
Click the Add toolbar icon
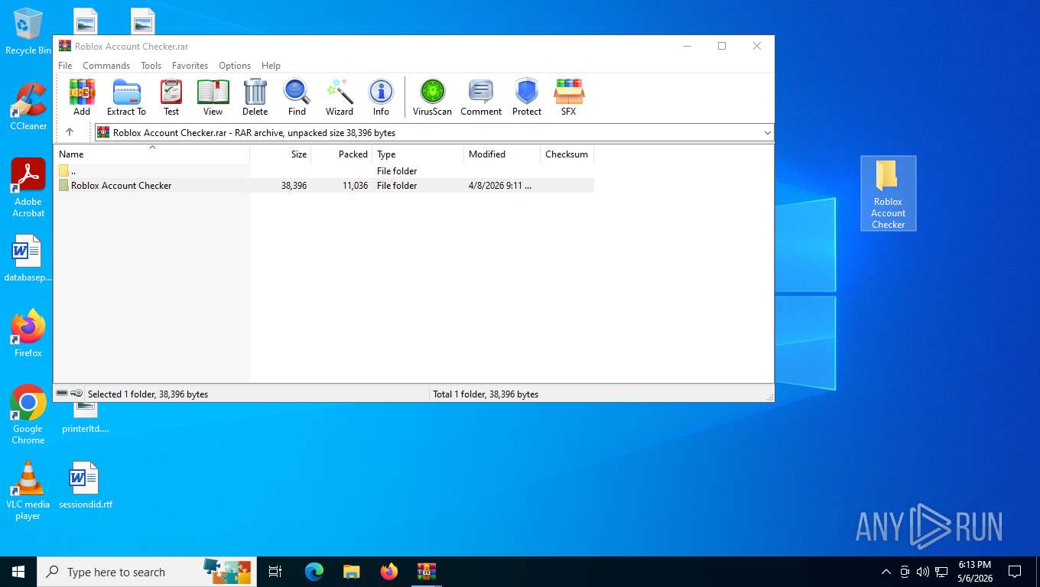tap(82, 97)
